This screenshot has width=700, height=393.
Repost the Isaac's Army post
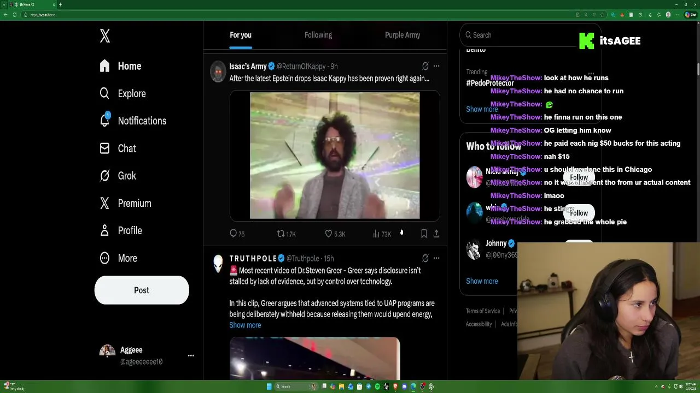pos(287,234)
